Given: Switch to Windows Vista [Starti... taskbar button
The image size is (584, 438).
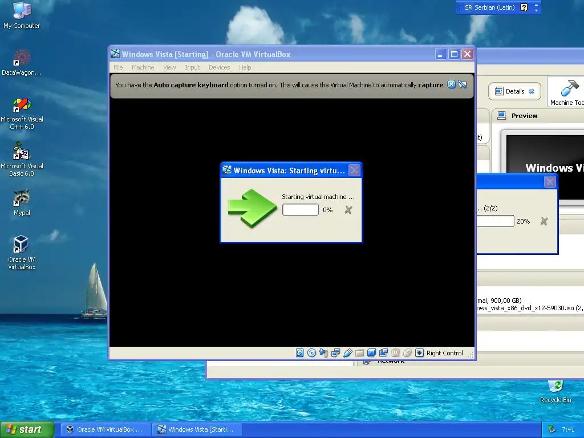Looking at the screenshot, I should (197, 429).
